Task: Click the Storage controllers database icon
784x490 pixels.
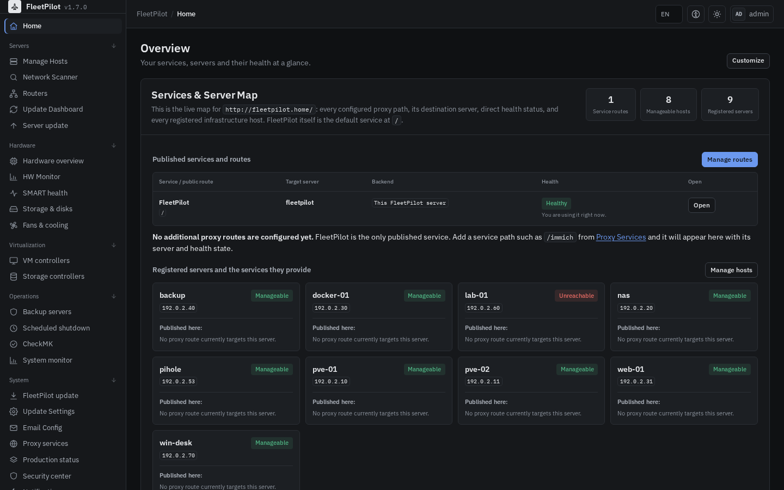Action: pyautogui.click(x=14, y=277)
